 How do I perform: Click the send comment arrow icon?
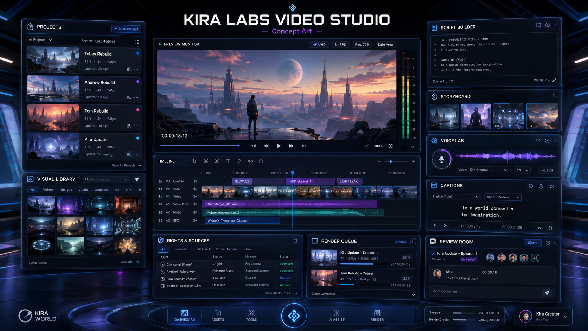pyautogui.click(x=547, y=293)
